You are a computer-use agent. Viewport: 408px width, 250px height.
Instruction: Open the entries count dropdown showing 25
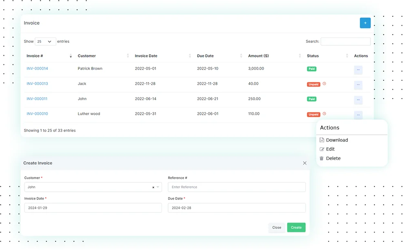click(x=45, y=41)
